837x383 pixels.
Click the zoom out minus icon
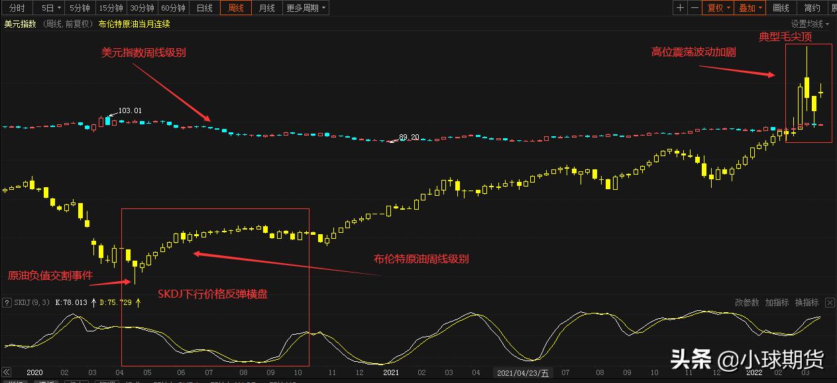pos(695,8)
